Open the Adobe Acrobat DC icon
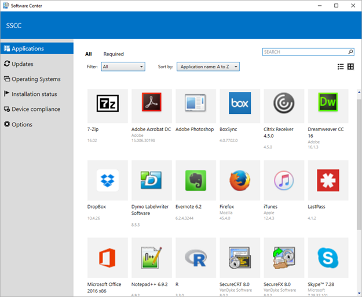362x297 pixels. point(152,102)
